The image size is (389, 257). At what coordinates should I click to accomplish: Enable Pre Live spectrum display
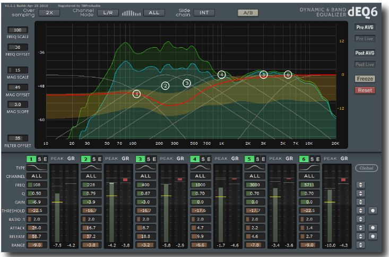click(365, 39)
